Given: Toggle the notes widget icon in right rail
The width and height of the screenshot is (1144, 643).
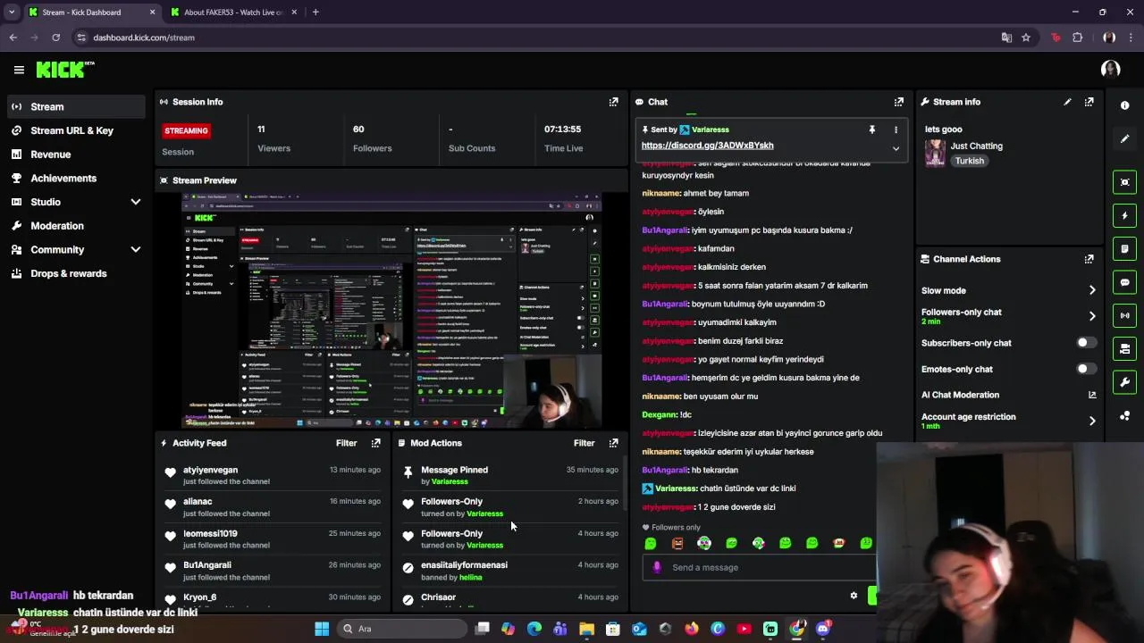Looking at the screenshot, I should click(1125, 248).
